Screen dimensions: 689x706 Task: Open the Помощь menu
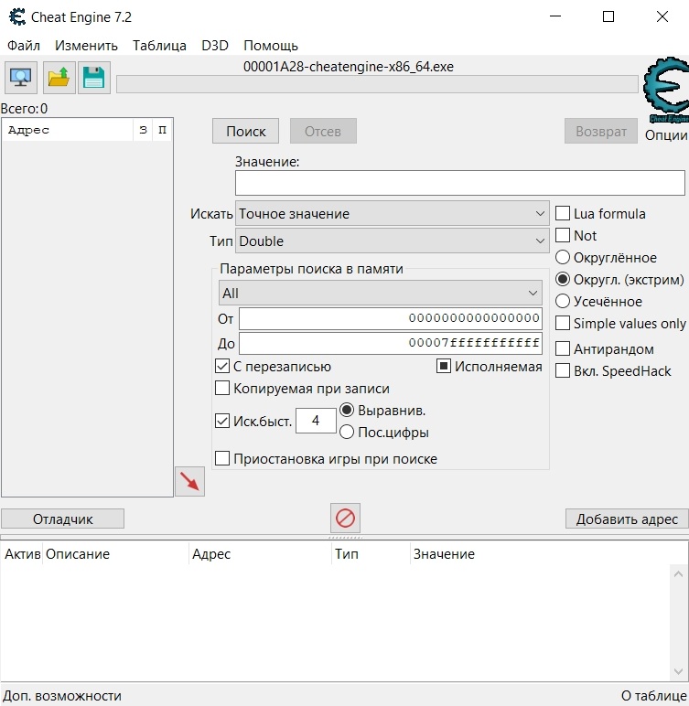pos(271,46)
